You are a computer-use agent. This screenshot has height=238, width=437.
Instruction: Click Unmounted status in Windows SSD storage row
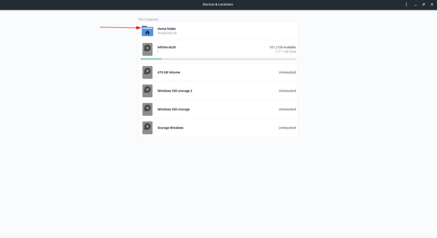[x=287, y=110]
